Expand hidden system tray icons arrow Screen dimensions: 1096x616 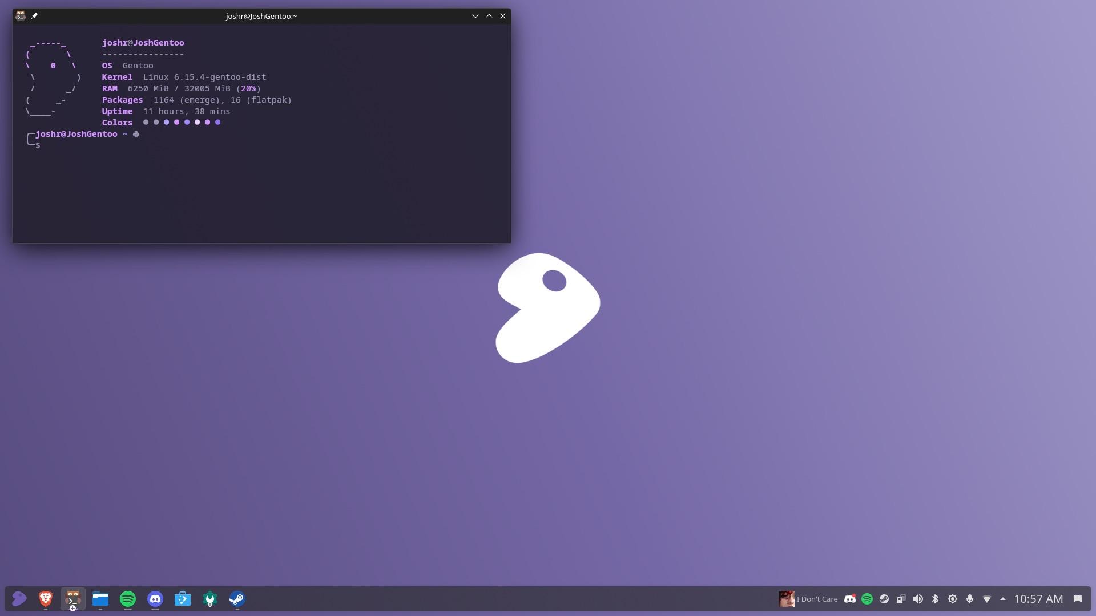coord(1003,599)
